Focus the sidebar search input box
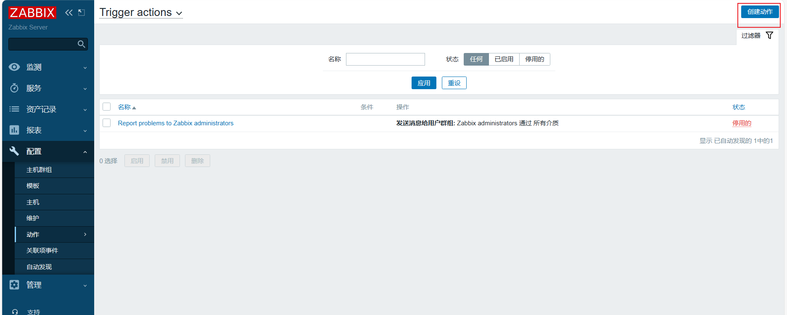 pos(48,44)
